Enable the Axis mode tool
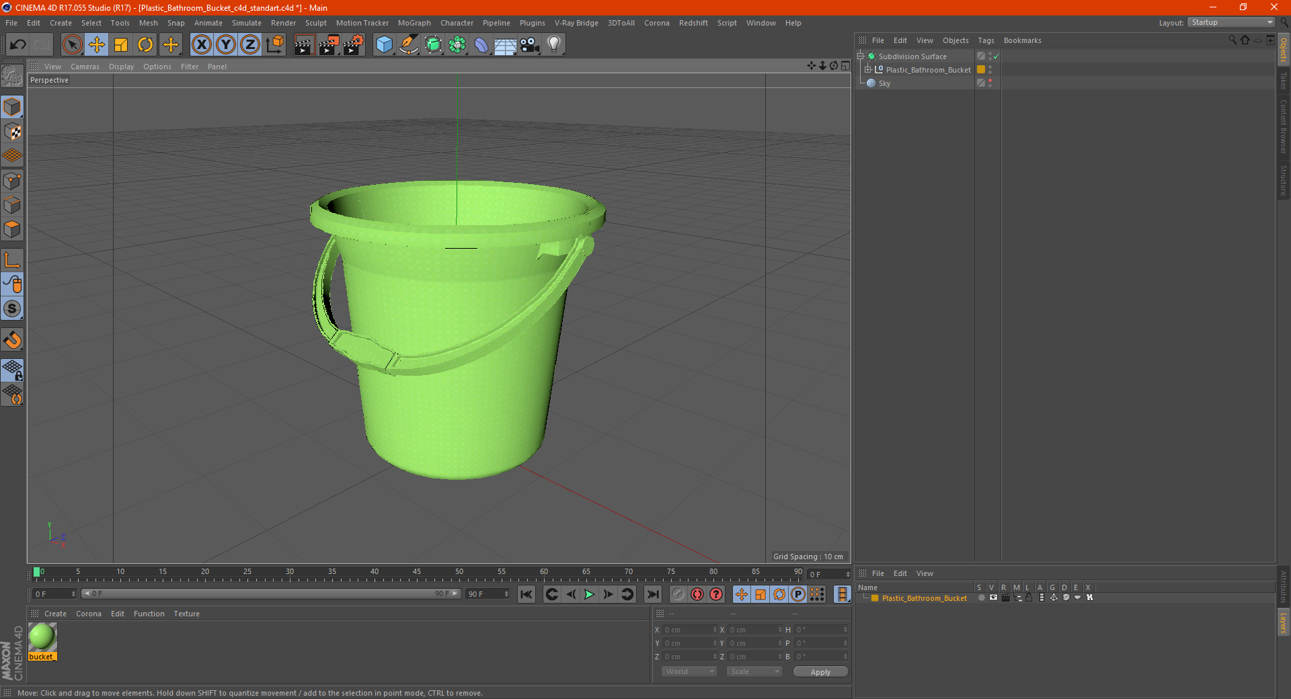Image resolution: width=1291 pixels, height=699 pixels. tap(12, 260)
